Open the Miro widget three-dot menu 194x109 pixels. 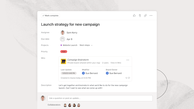coord(128,60)
